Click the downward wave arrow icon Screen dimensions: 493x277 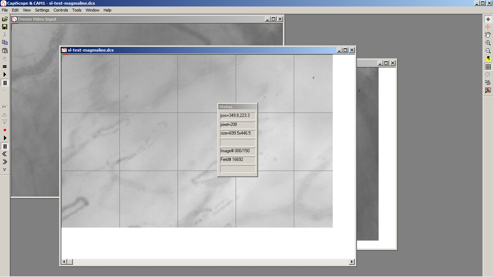coord(5,122)
